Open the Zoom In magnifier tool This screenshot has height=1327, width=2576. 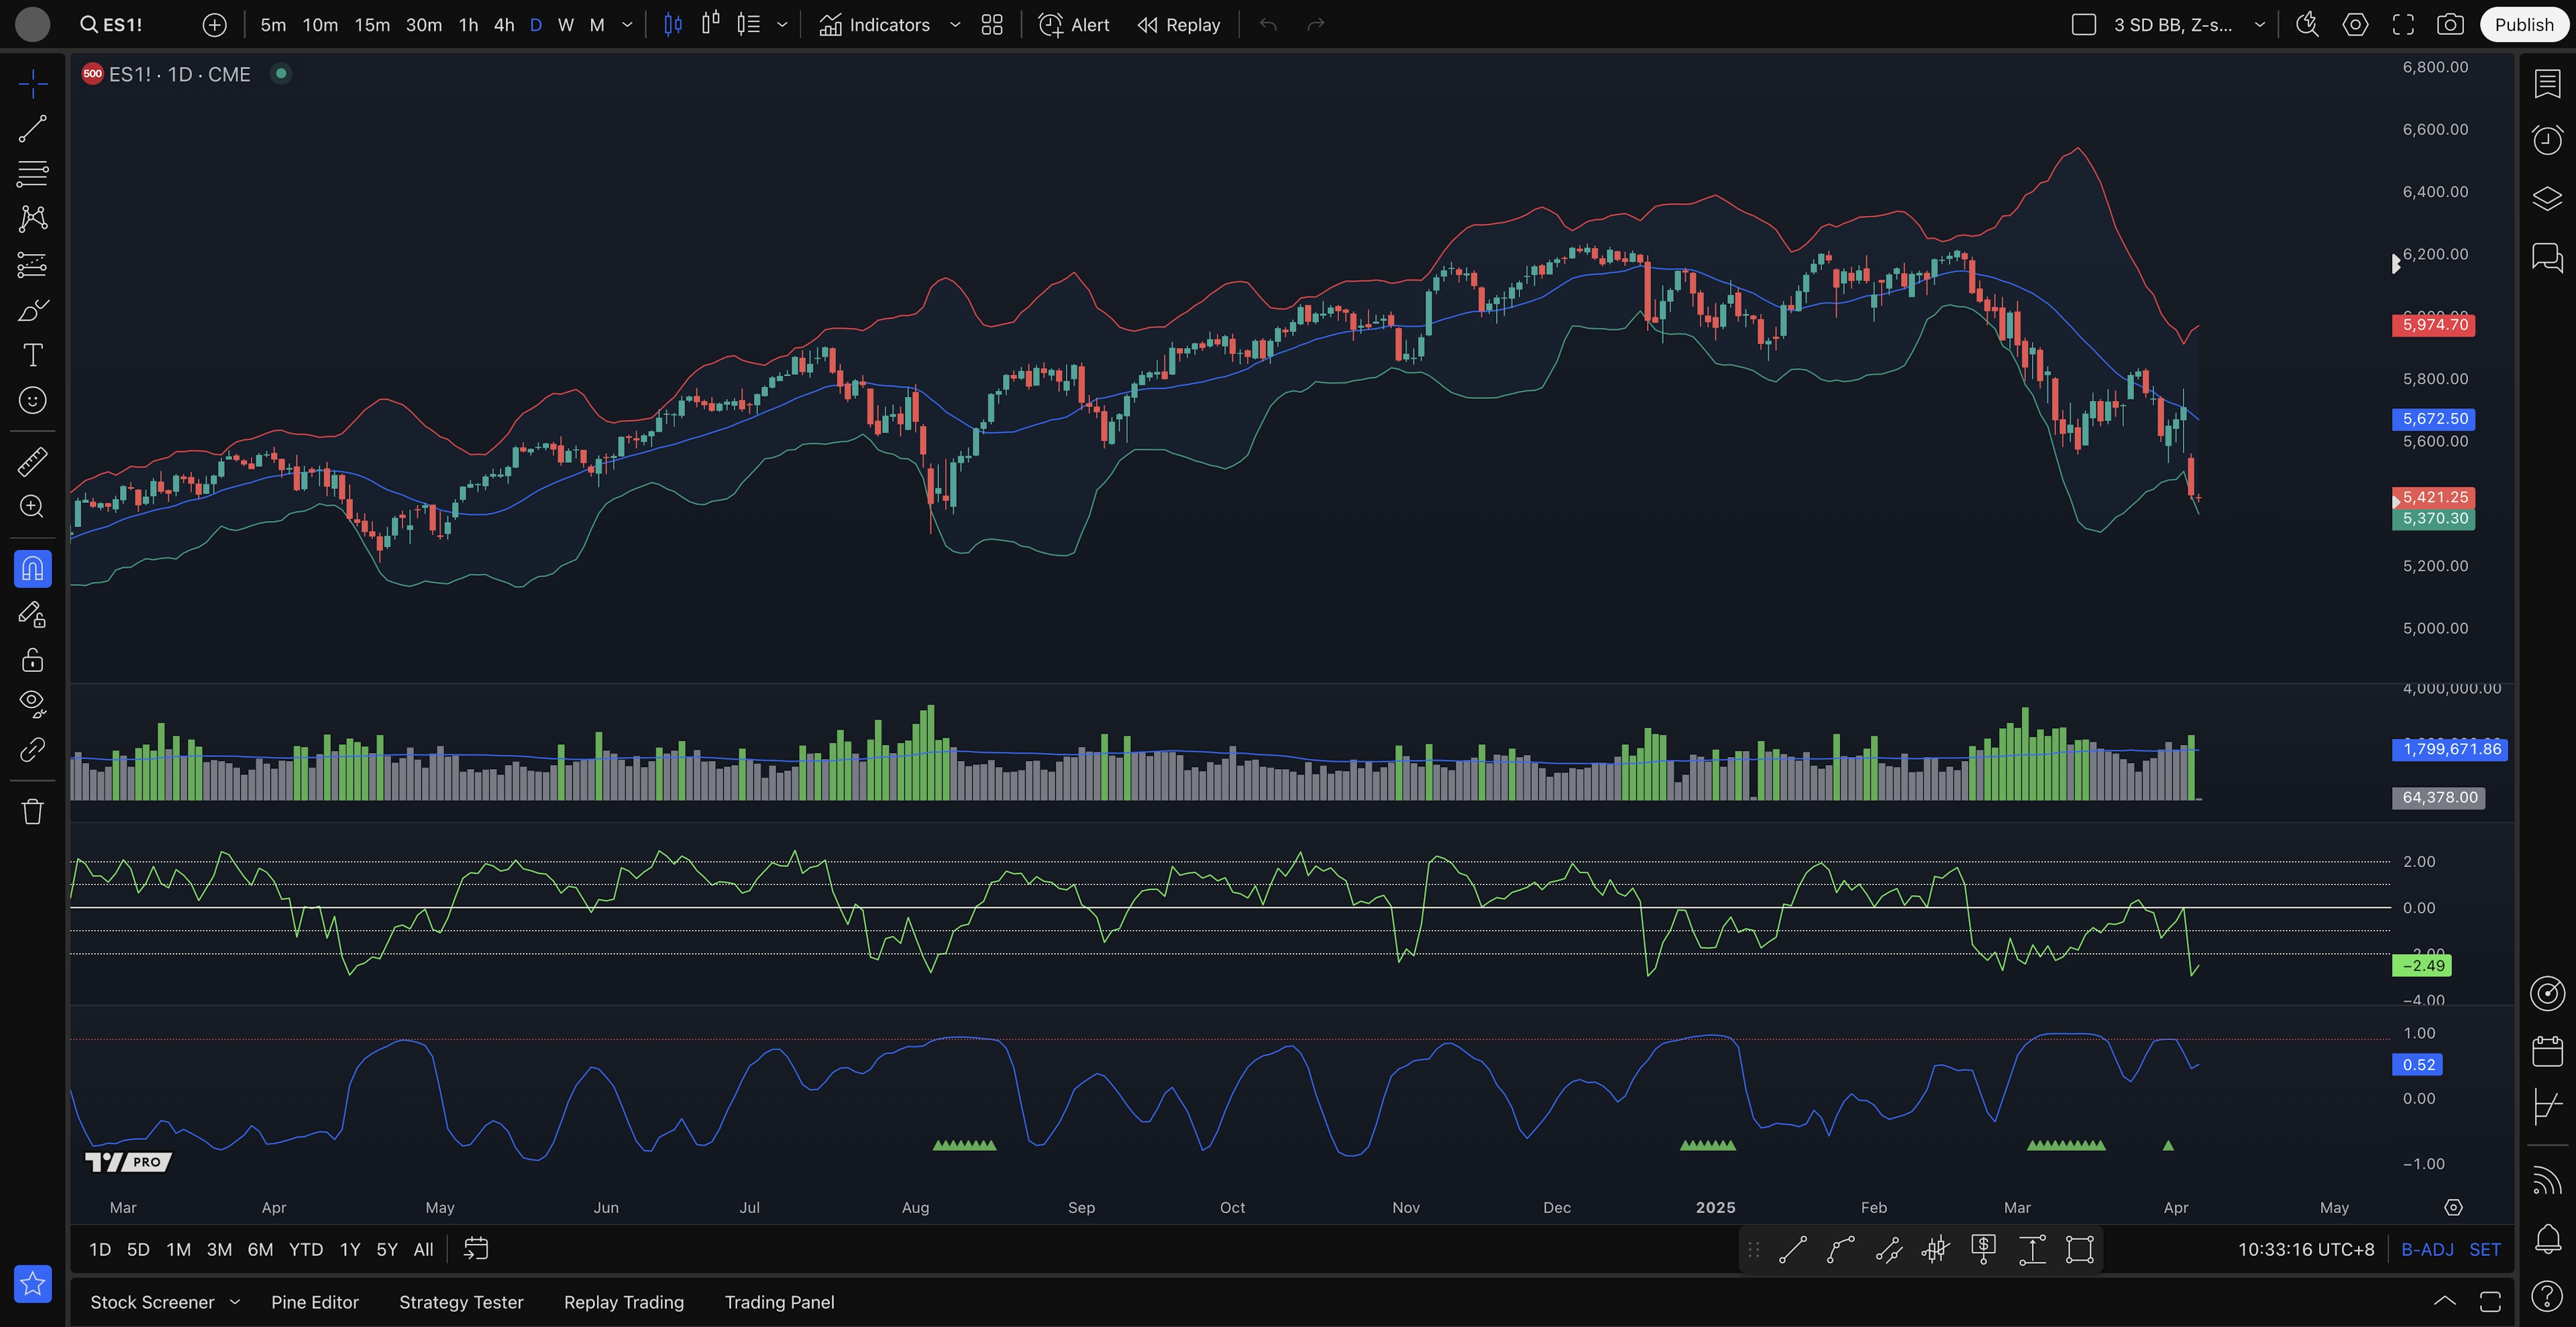tap(32, 507)
